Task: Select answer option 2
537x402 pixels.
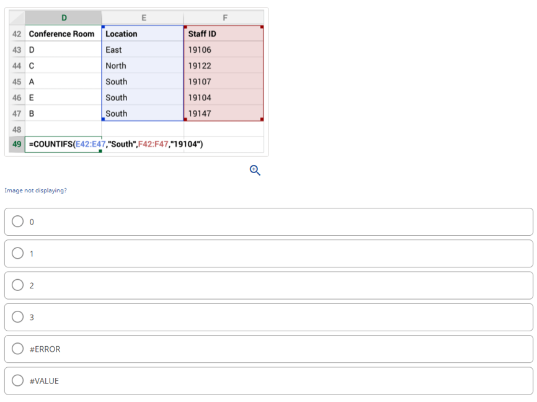Action: tap(18, 285)
